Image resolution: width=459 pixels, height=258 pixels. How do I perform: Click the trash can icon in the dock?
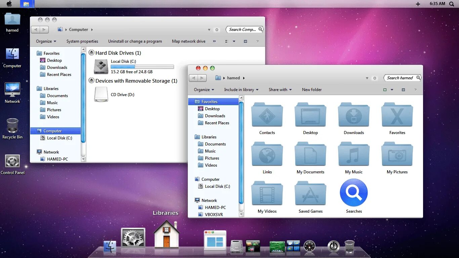349,246
